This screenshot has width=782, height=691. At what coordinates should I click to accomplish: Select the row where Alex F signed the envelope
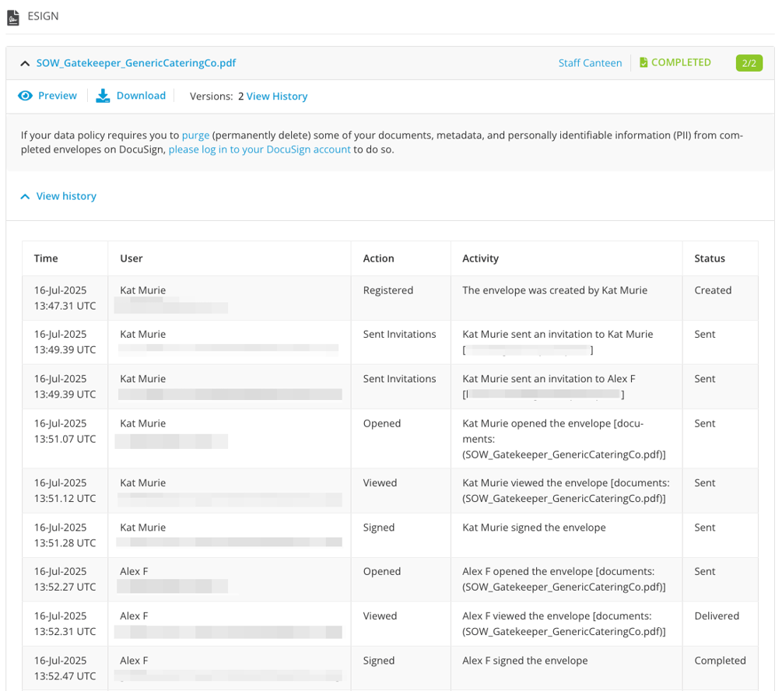click(389, 666)
